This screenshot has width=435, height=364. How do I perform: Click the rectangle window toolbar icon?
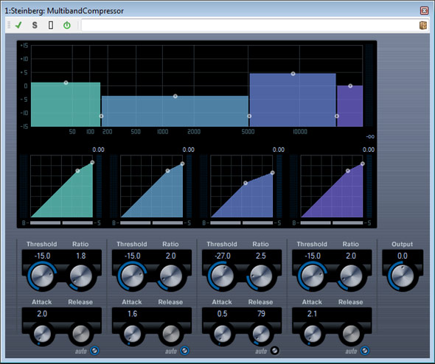pyautogui.click(x=51, y=25)
